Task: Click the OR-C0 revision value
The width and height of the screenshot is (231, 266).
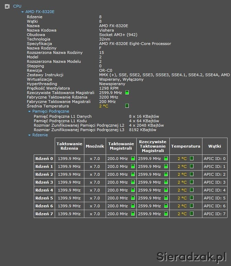Action: [106, 70]
